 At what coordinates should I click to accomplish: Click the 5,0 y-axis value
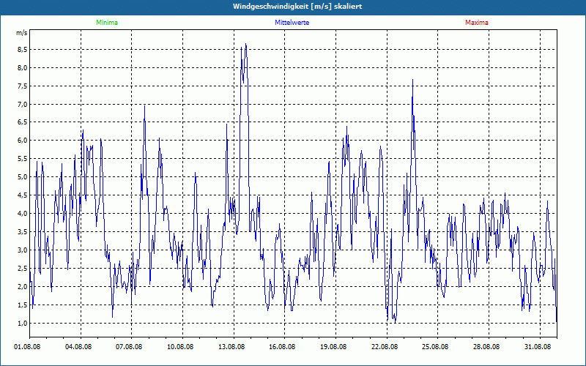coord(23,177)
